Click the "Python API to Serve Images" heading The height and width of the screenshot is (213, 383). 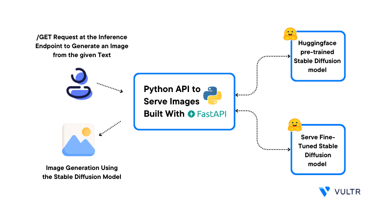(x=171, y=95)
